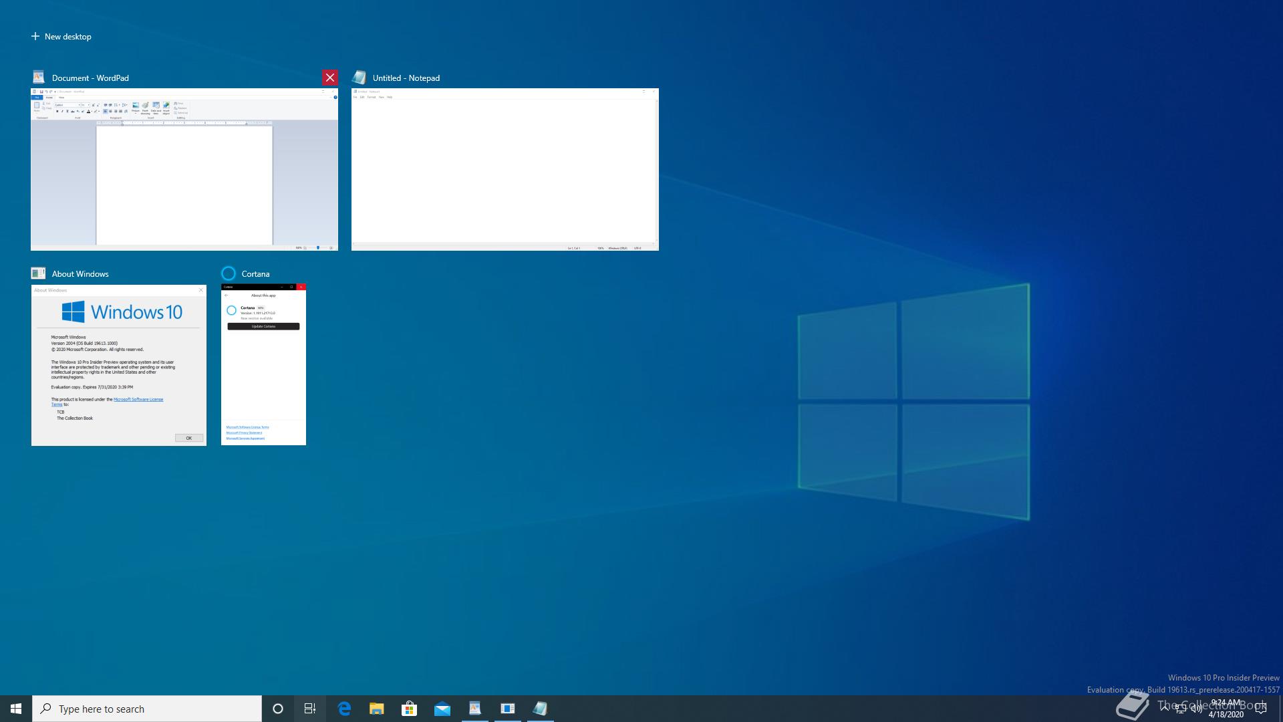This screenshot has width=1283, height=722.
Task: Switch to the Cortana window thumbnail
Action: [x=263, y=365]
